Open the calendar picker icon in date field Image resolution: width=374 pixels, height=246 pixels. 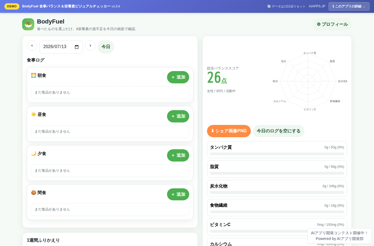coord(77,47)
